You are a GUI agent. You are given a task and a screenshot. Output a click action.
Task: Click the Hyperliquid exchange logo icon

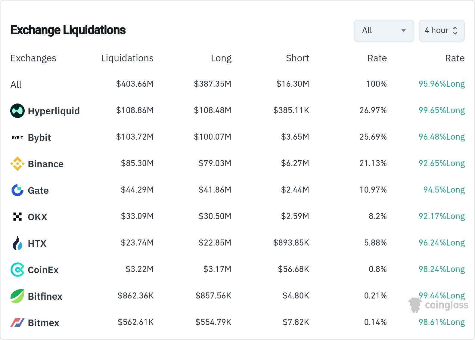point(17,111)
